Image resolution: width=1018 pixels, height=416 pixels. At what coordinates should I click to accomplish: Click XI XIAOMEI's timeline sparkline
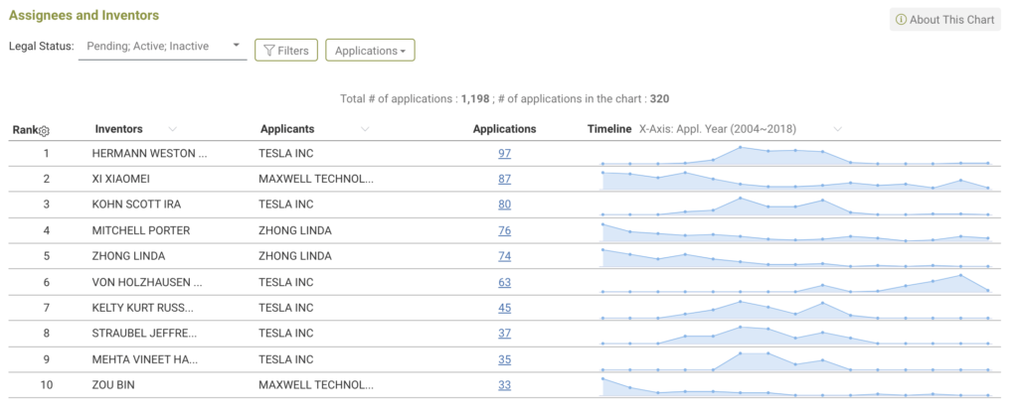[795, 180]
